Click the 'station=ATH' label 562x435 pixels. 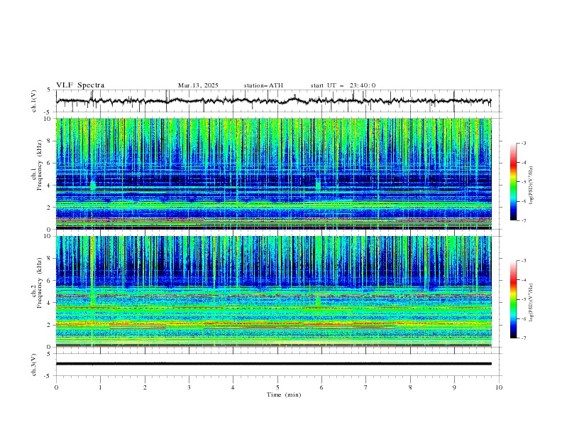coord(263,85)
